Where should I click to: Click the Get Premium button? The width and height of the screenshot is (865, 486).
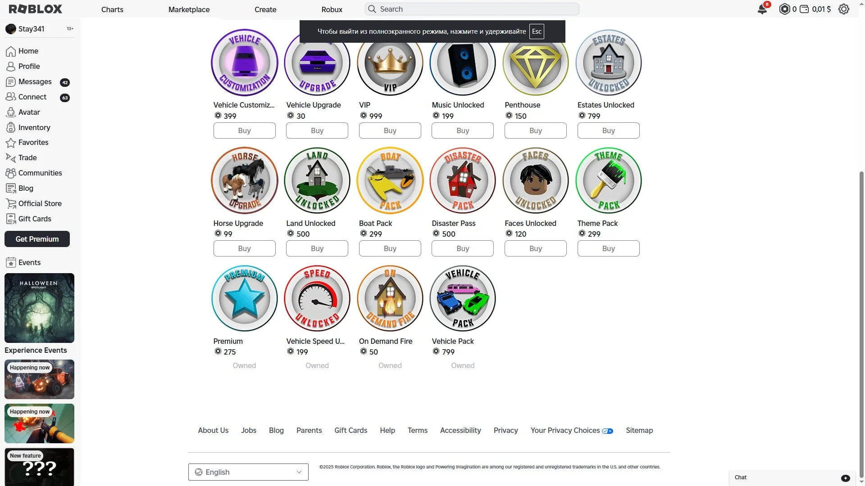tap(37, 239)
